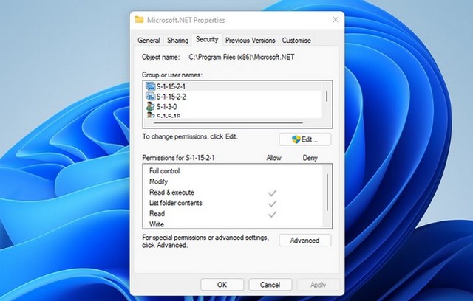Select the S-1-15-2-2 group icon
Viewport: 473px width, 301px height.
tap(150, 97)
